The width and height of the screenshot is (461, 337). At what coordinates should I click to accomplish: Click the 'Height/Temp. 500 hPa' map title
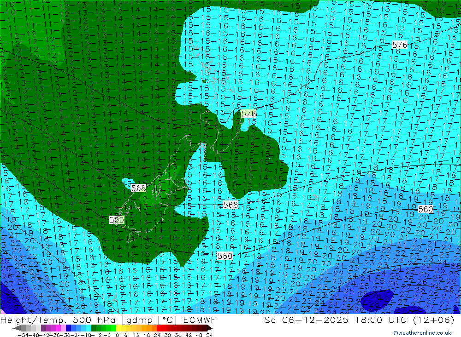pos(59,320)
